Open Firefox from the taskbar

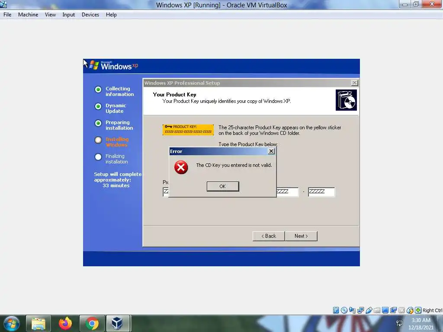tap(65, 323)
